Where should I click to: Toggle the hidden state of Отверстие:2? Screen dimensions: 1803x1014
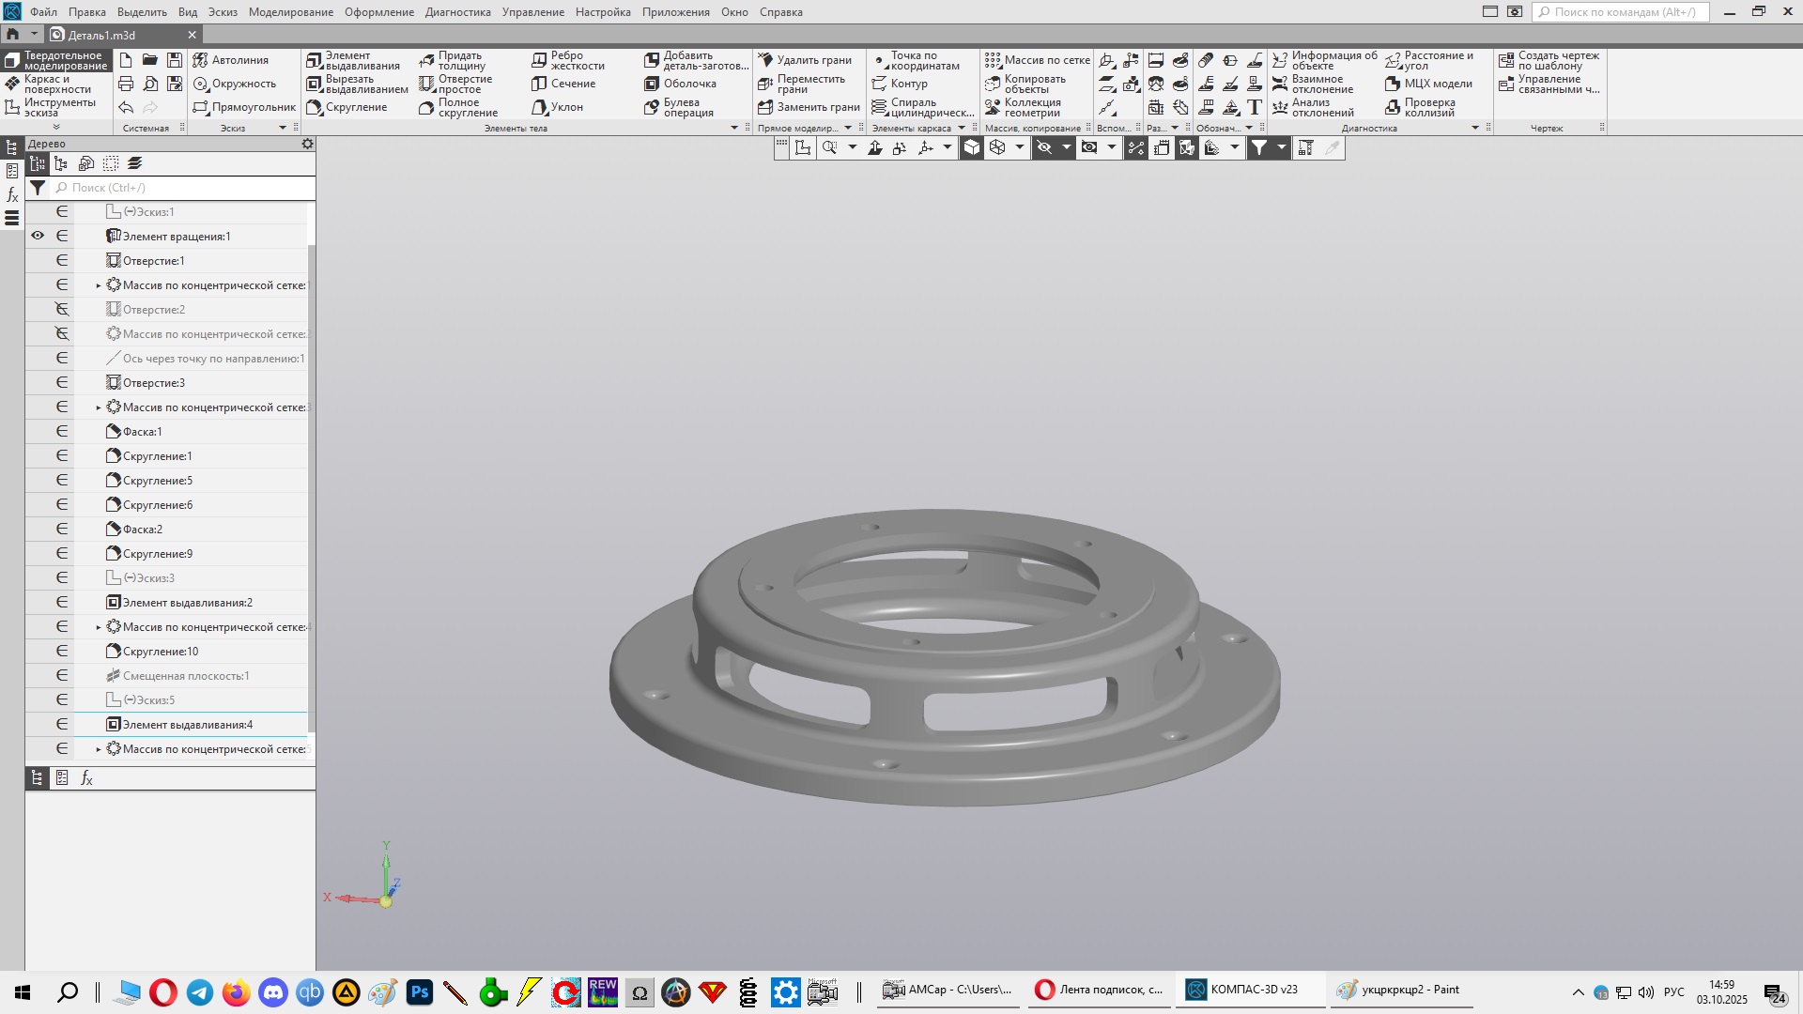(x=62, y=309)
